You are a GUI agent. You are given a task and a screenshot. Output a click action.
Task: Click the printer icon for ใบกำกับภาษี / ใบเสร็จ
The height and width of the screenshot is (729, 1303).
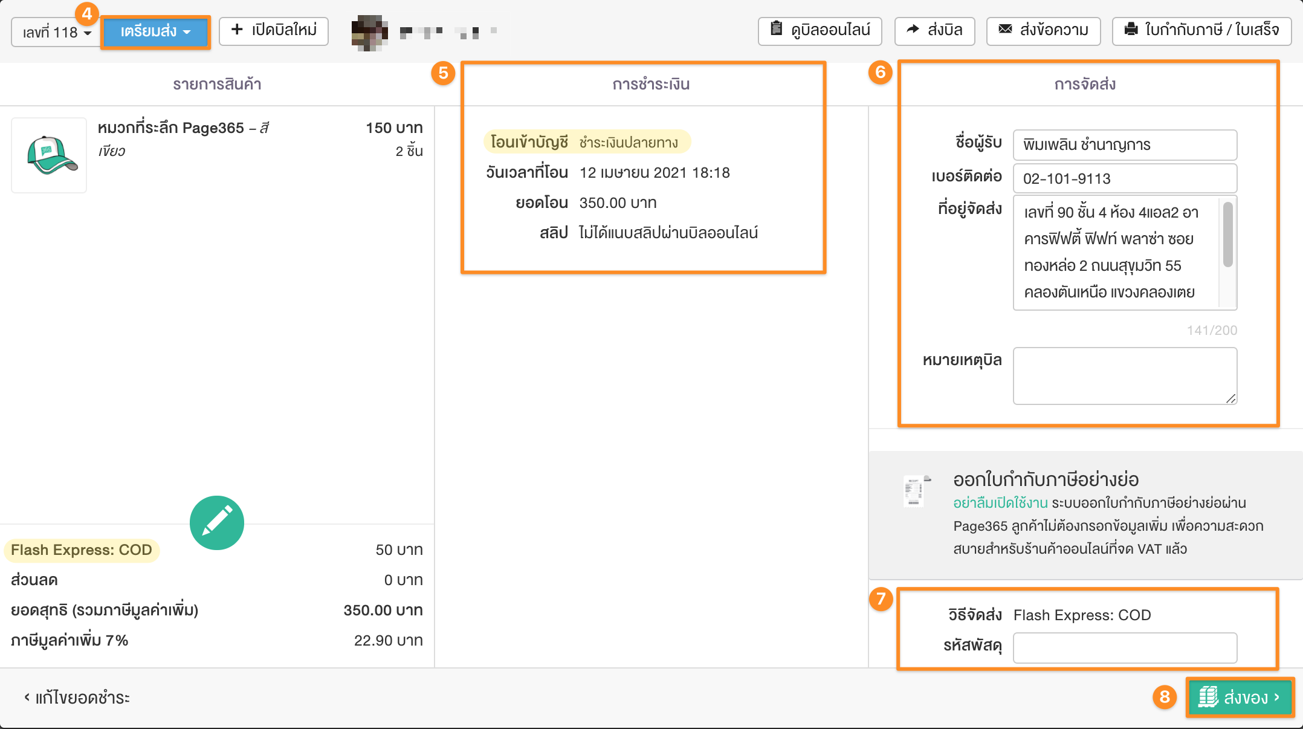(x=1131, y=29)
